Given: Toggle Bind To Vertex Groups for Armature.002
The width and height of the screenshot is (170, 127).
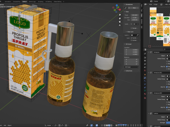Looking at the screenshot, I should click(167, 107).
